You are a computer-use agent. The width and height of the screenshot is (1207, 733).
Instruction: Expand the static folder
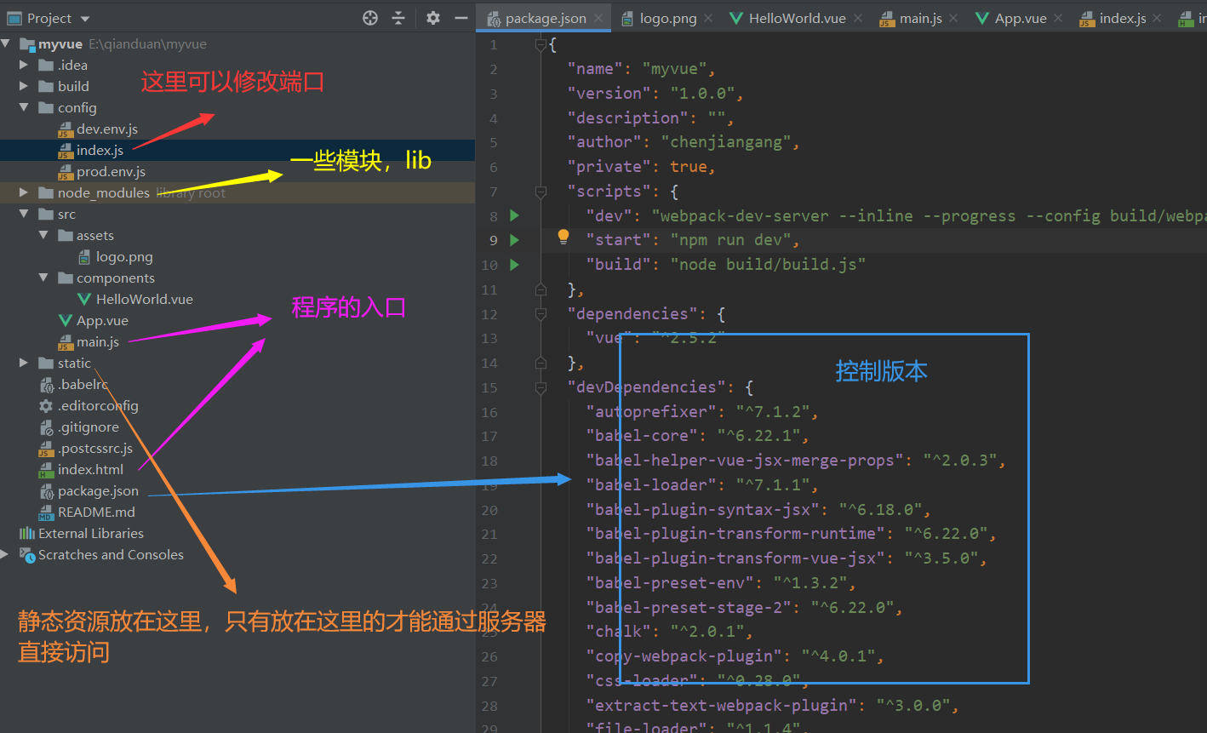23,363
